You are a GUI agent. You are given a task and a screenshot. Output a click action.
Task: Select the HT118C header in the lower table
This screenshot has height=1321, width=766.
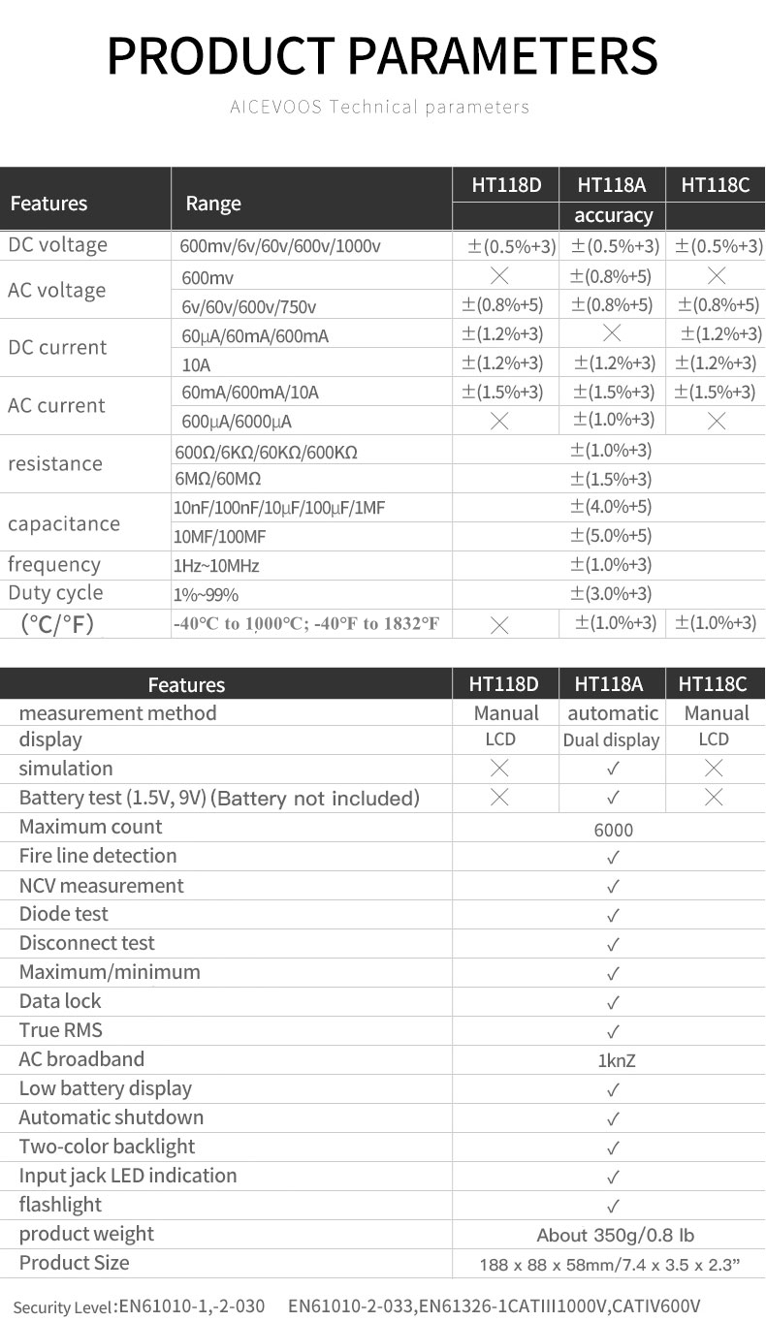coord(714,684)
